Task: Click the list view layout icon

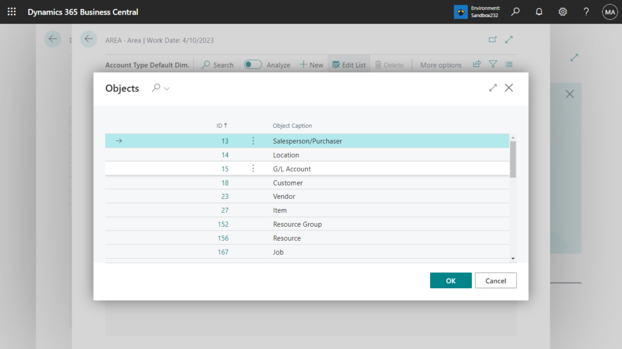Action: 509,64
